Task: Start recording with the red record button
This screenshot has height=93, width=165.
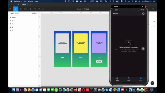Action: (145, 6)
